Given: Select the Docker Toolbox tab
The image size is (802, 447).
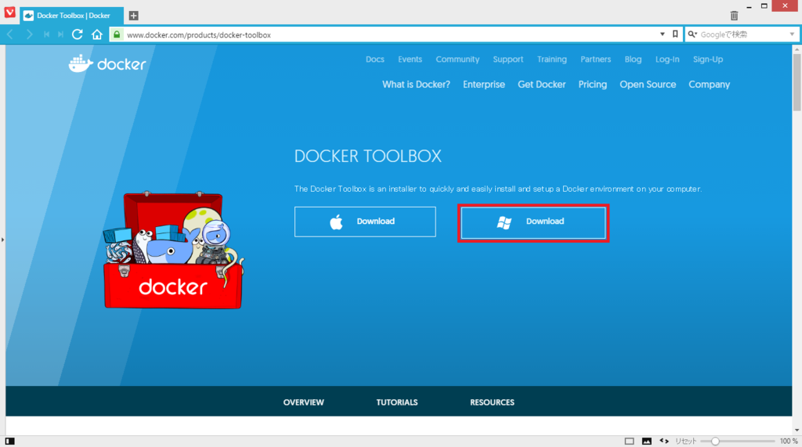Looking at the screenshot, I should pyautogui.click(x=71, y=16).
